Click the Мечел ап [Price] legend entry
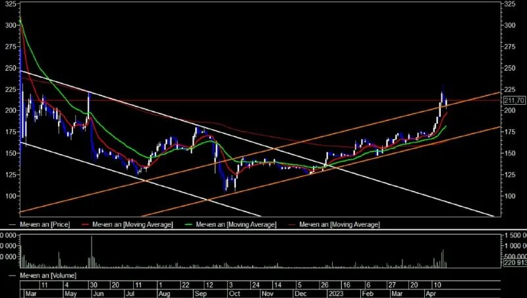527x298 pixels. click(40, 224)
